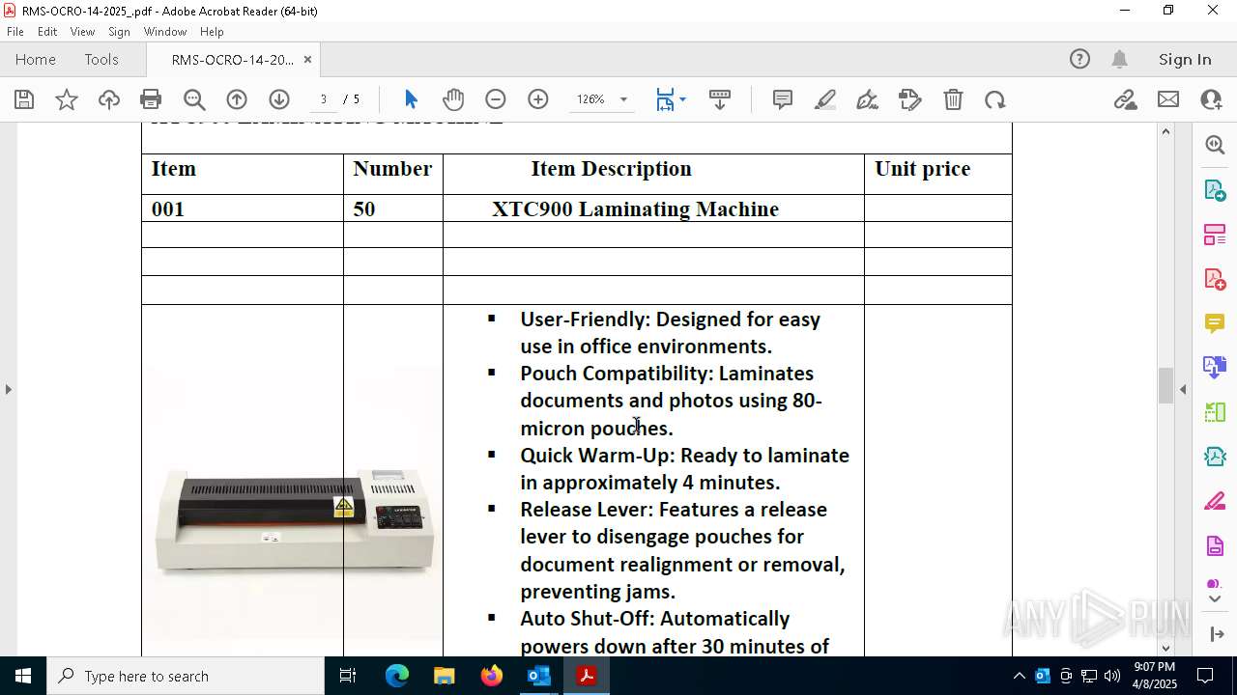Open the 126% zoom level dropdown
This screenshot has height=695, width=1237.
coord(623,99)
